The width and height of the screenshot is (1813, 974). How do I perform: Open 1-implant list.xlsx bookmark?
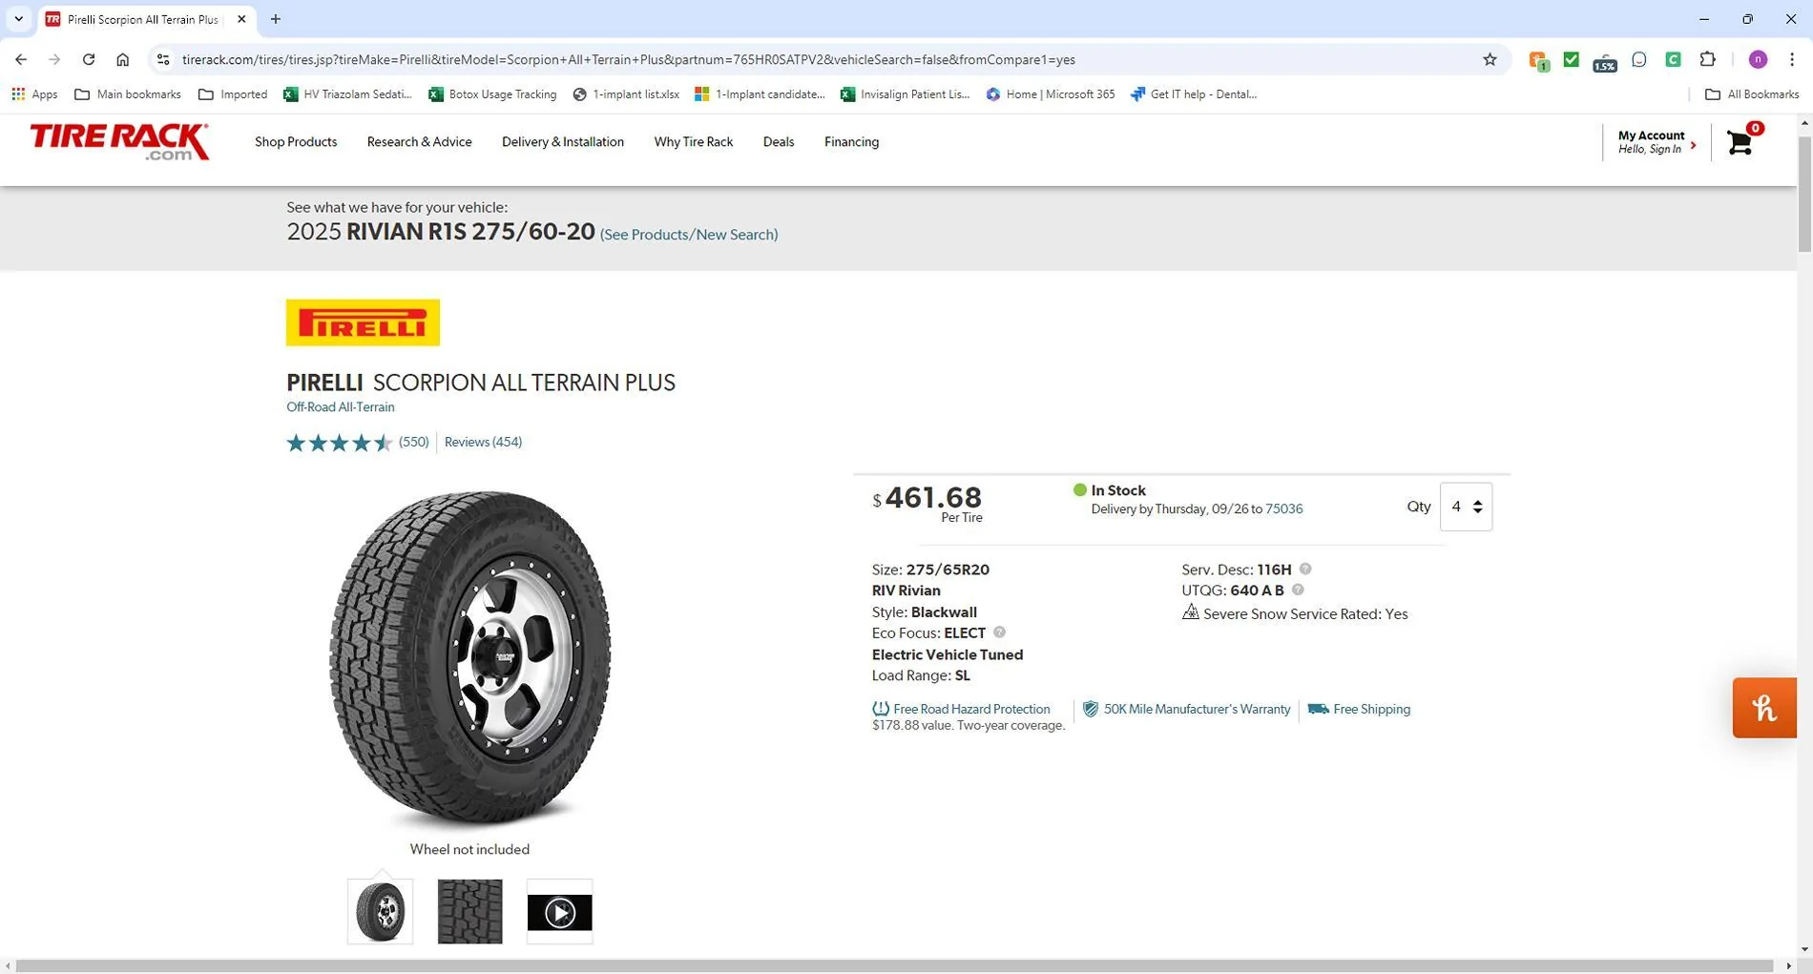[626, 94]
